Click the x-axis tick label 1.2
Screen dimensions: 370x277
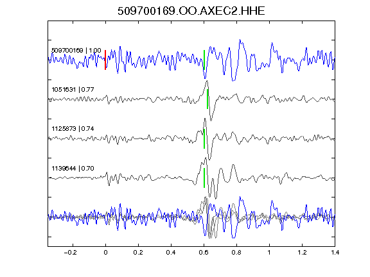pyautogui.click(x=302, y=253)
